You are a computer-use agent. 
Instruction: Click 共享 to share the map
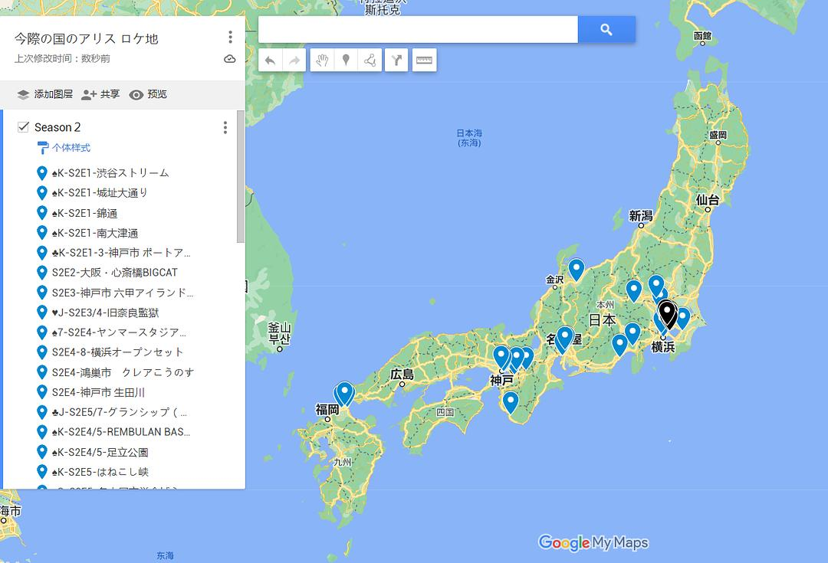pos(101,94)
